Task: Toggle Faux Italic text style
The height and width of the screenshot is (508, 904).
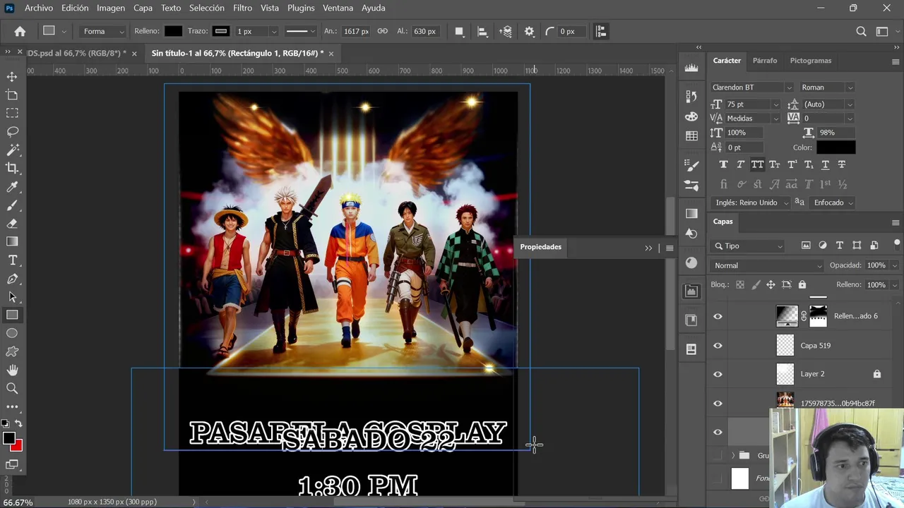Action: (x=740, y=164)
